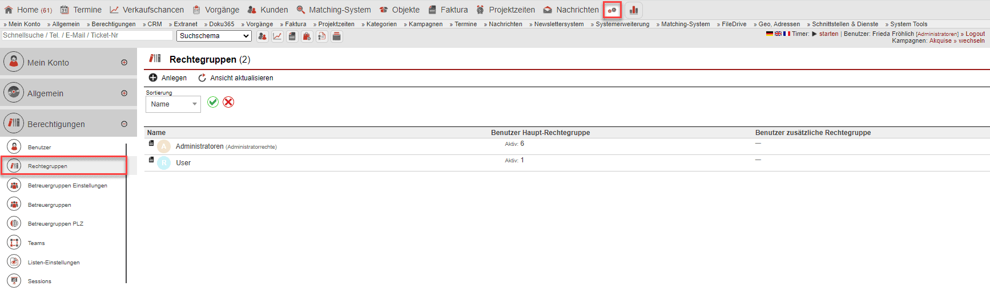Open the Sortierung Name dropdown

pos(173,104)
